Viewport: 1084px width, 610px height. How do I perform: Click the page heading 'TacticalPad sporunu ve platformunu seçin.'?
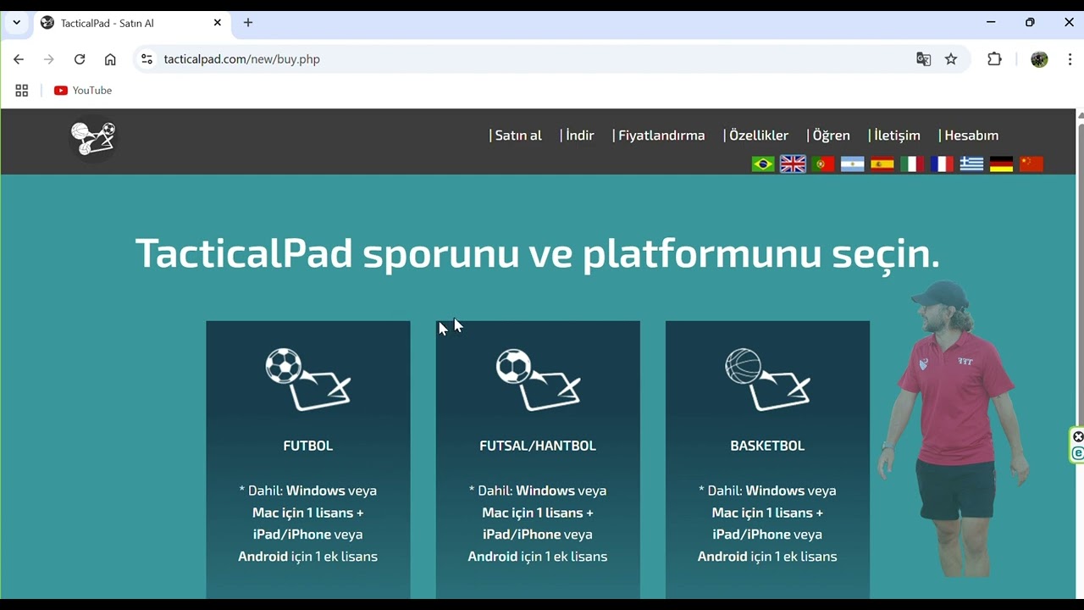pyautogui.click(x=538, y=253)
